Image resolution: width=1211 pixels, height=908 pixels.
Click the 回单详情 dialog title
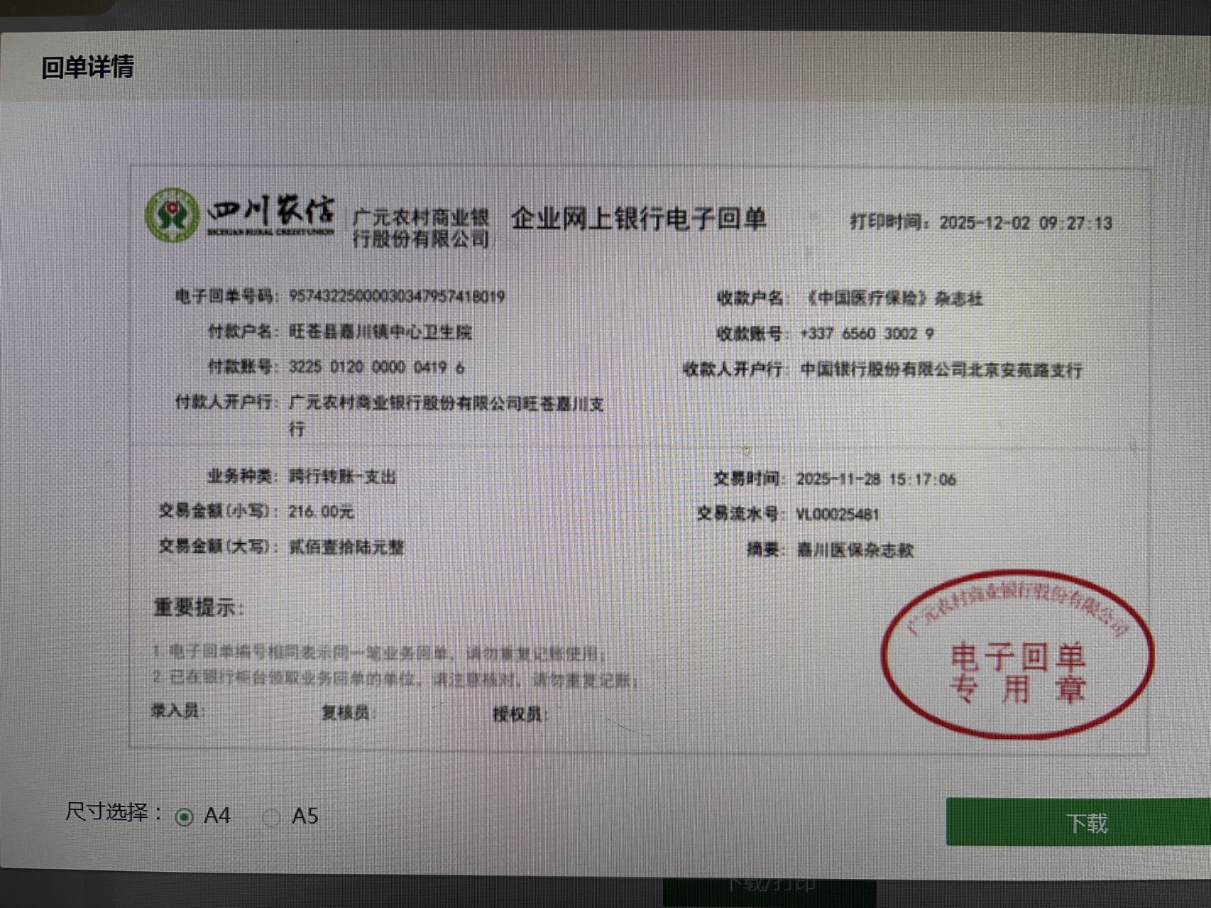(87, 67)
